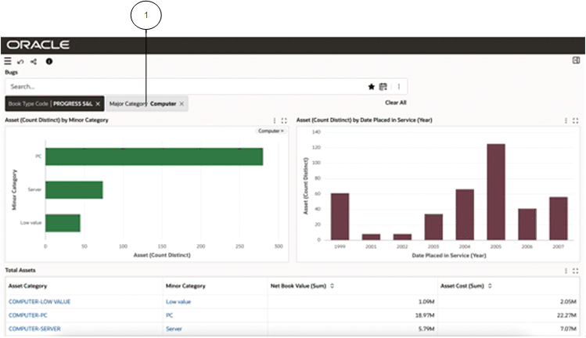Screen dimensions: 586x338
Task: Click the Oracle logo
Action: pyautogui.click(x=38, y=45)
